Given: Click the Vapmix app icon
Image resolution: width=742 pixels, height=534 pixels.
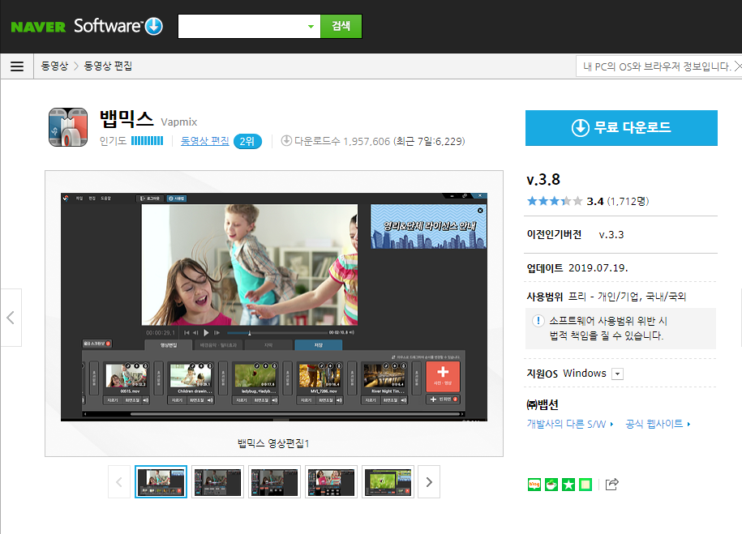Looking at the screenshot, I should tap(68, 127).
